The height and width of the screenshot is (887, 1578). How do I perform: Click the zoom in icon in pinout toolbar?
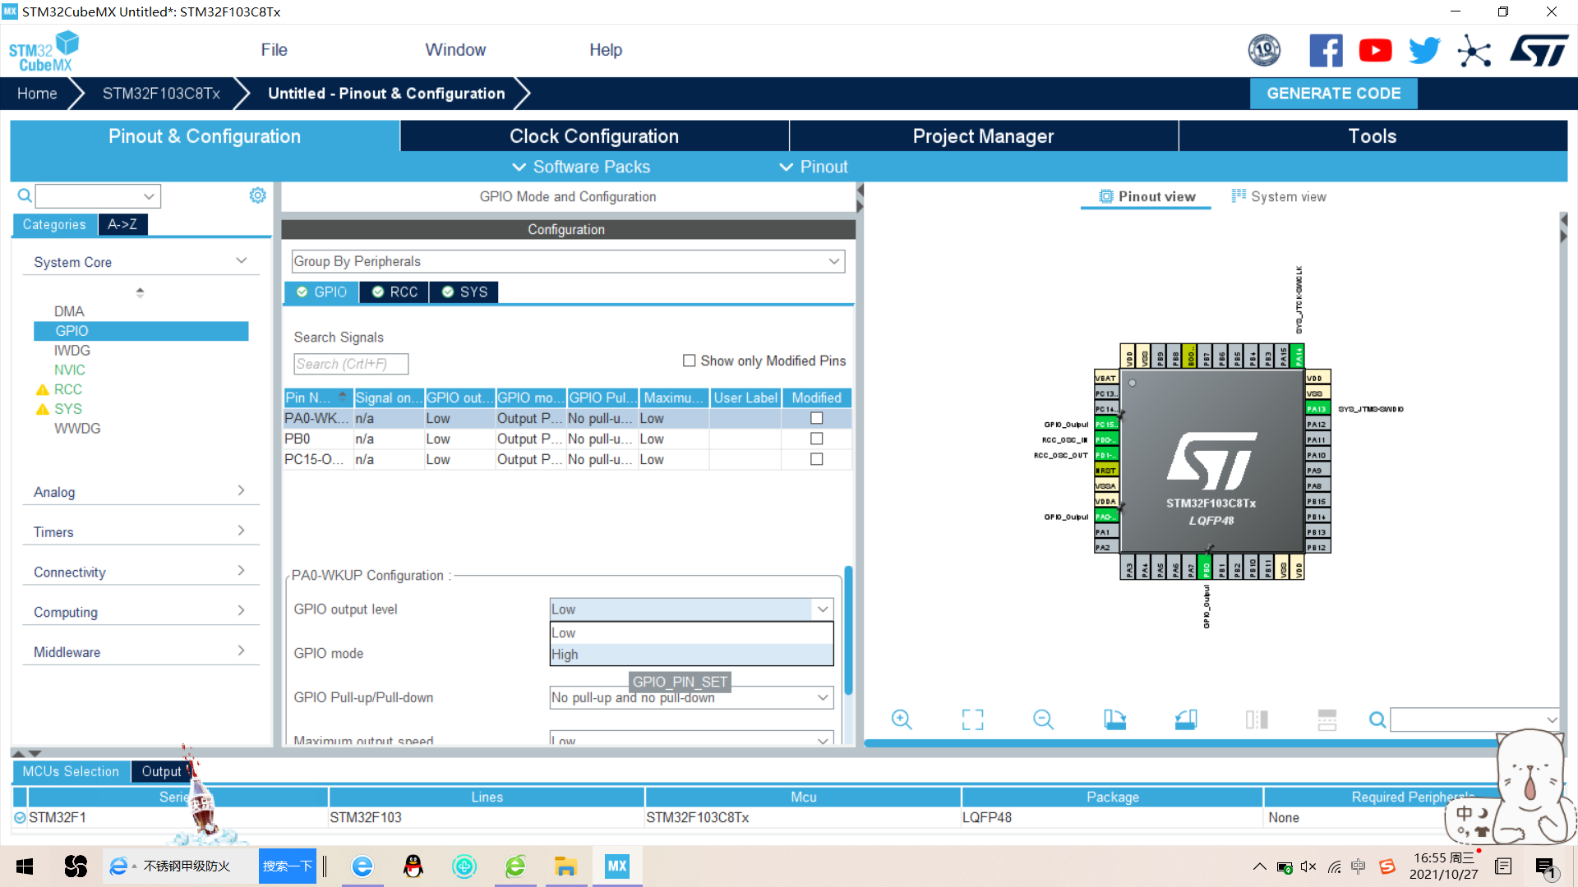click(902, 720)
